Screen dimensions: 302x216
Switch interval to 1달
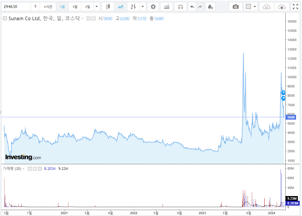pyautogui.click(x=75, y=7)
